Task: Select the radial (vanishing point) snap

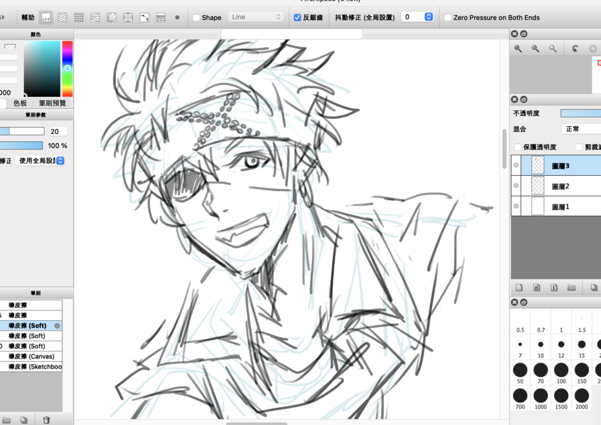Action: (112, 18)
